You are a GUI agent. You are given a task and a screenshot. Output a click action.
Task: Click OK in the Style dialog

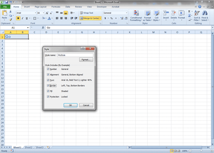coord(70,105)
